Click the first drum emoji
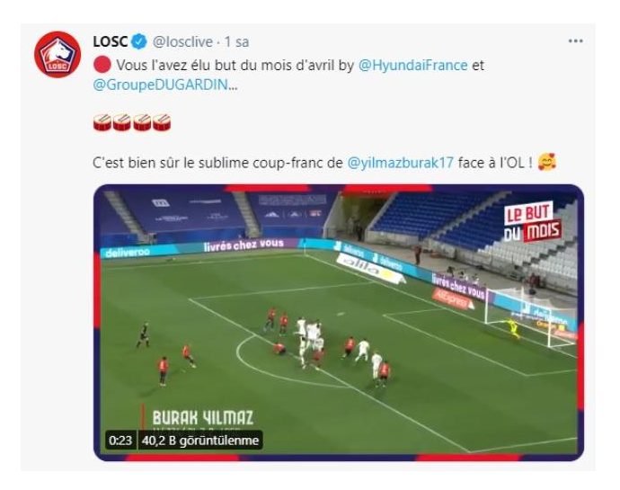The width and height of the screenshot is (620, 490). [x=102, y=122]
